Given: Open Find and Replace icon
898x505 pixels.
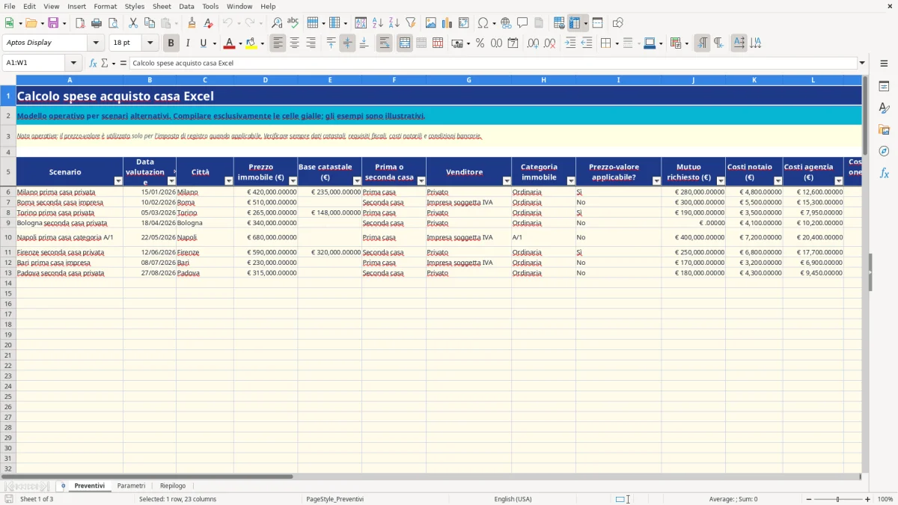Looking at the screenshot, I should click(277, 23).
